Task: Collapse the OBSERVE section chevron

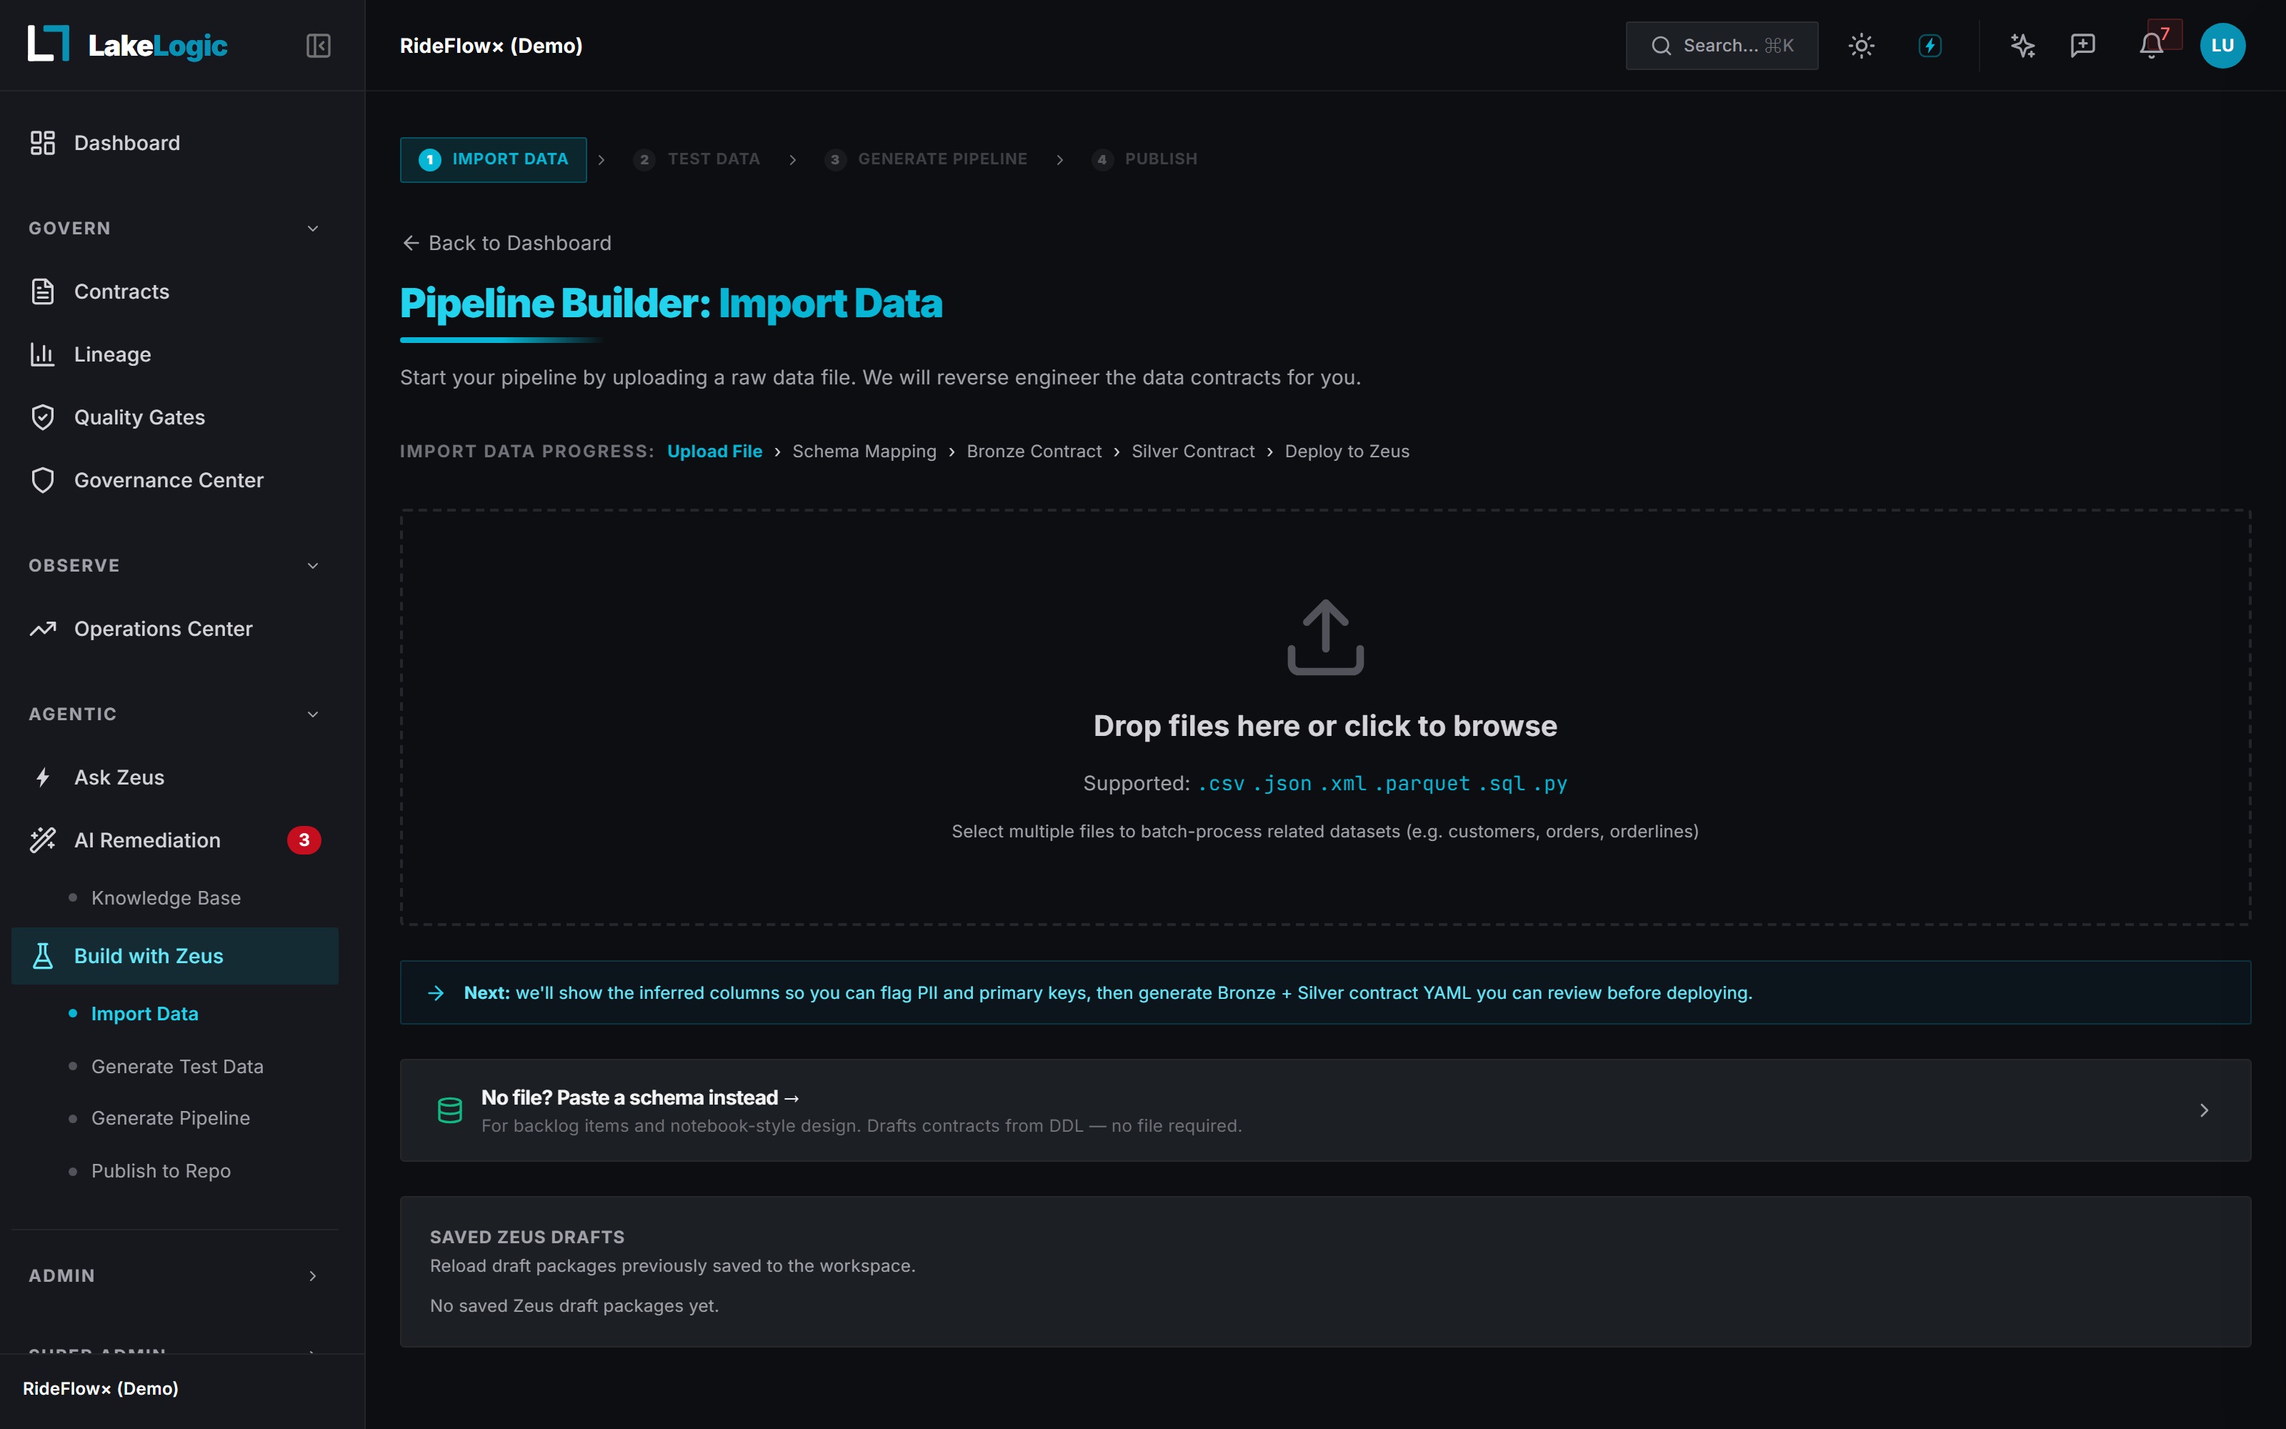Action: point(313,565)
